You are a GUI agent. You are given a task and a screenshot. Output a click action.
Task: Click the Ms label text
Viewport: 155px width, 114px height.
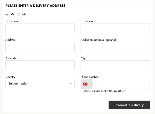pos(12,14)
